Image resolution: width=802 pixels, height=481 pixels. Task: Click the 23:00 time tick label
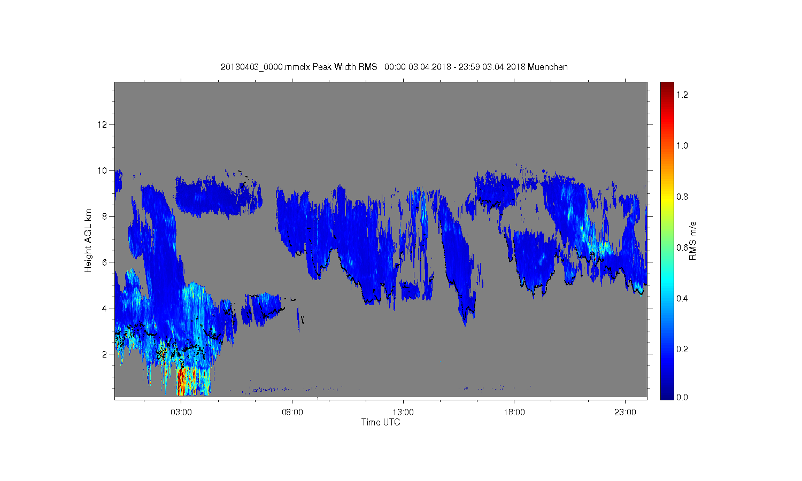pyautogui.click(x=625, y=413)
